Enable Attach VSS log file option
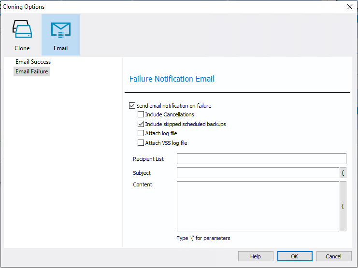Image resolution: width=358 pixels, height=268 pixels. click(141, 143)
